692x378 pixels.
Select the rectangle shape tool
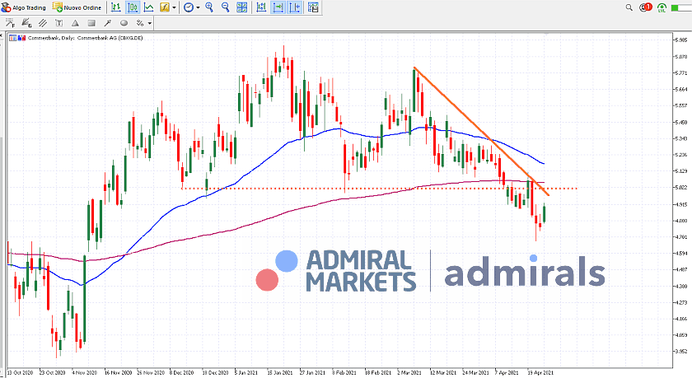(x=91, y=23)
